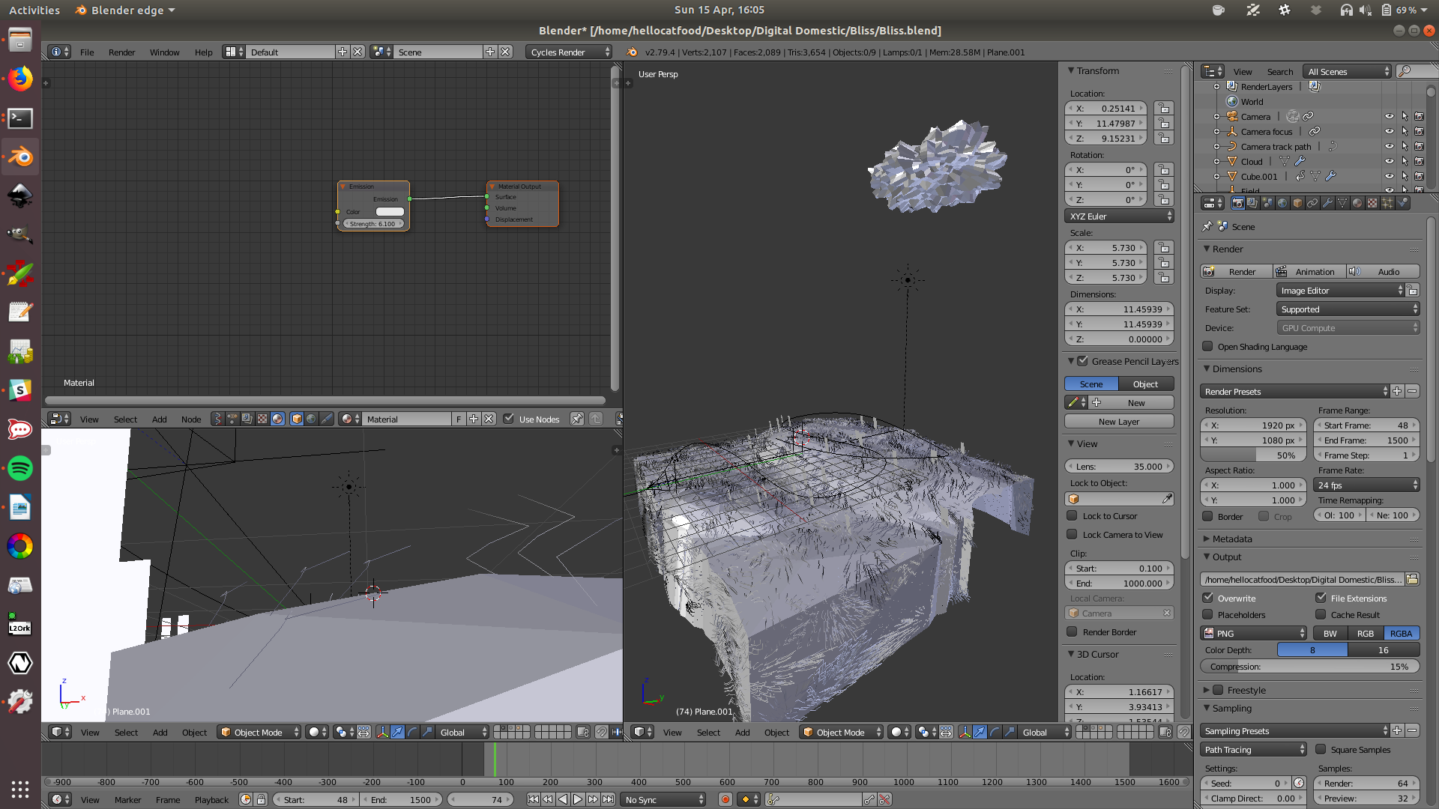Click the Camera object icon in outliner
This screenshot has width=1439, height=809.
point(1231,116)
